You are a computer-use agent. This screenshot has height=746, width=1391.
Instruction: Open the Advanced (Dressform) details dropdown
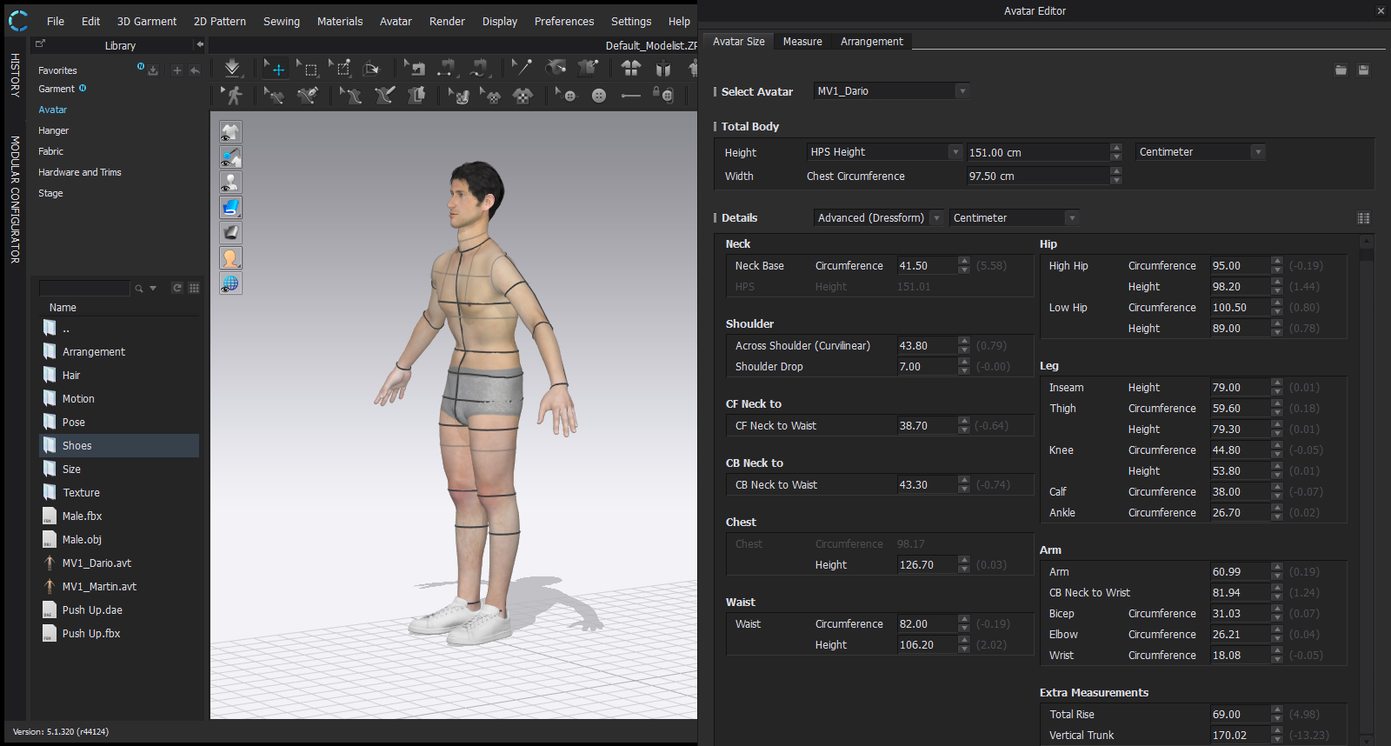tap(878, 218)
